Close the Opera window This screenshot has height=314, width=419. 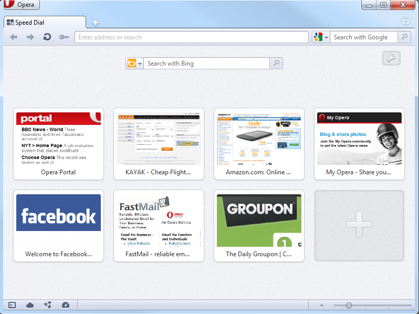click(403, 5)
